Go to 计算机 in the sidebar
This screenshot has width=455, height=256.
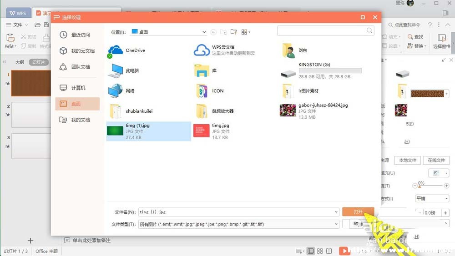(72, 88)
